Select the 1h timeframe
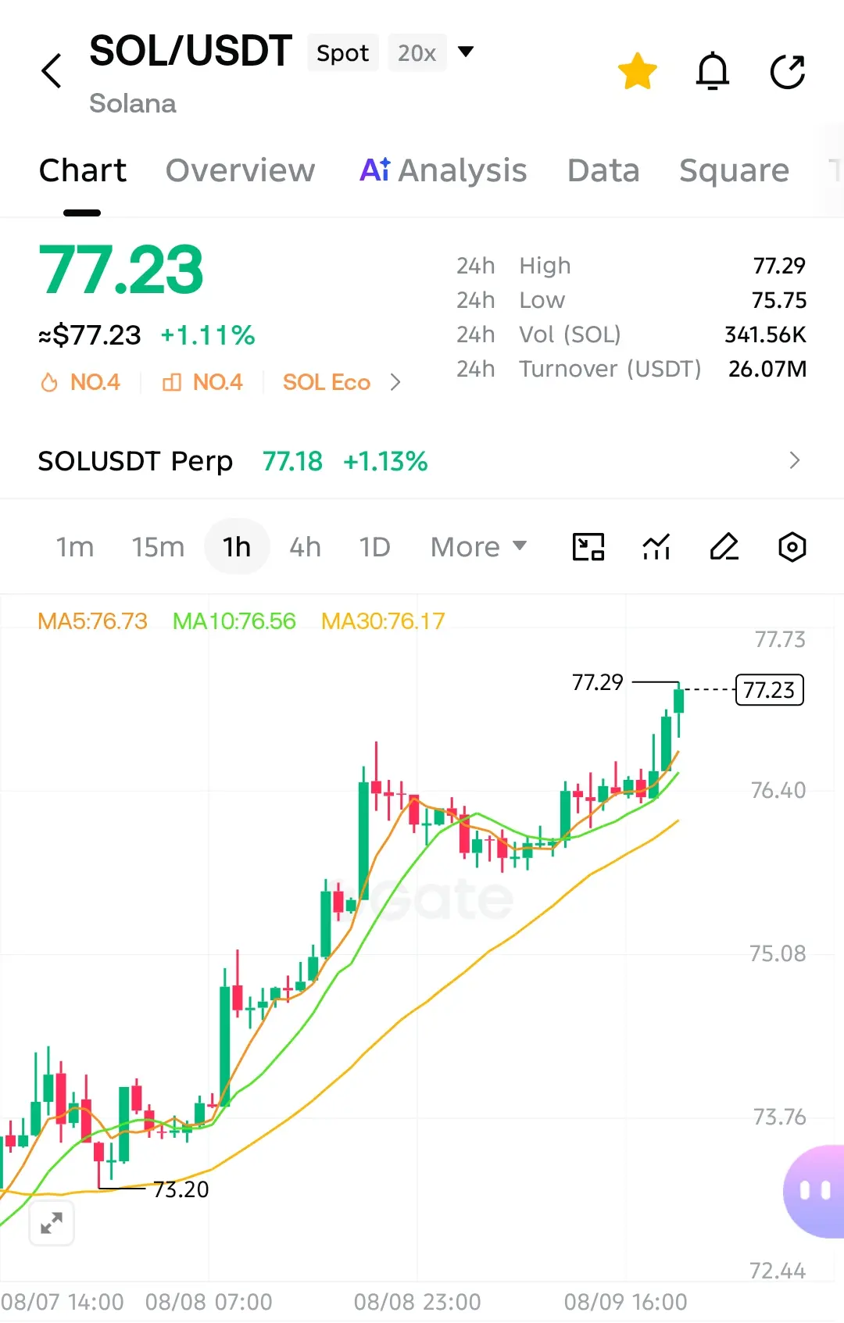This screenshot has height=1323, width=844. 237,547
